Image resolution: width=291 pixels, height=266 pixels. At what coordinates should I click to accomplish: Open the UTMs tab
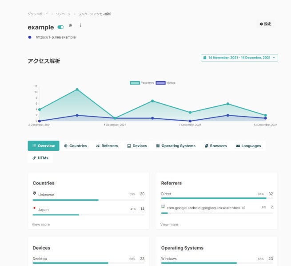click(40, 158)
